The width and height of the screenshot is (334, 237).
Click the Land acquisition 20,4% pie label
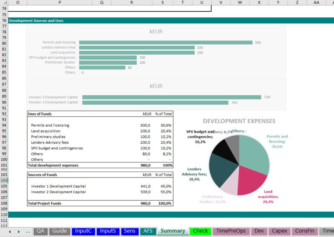(268, 197)
